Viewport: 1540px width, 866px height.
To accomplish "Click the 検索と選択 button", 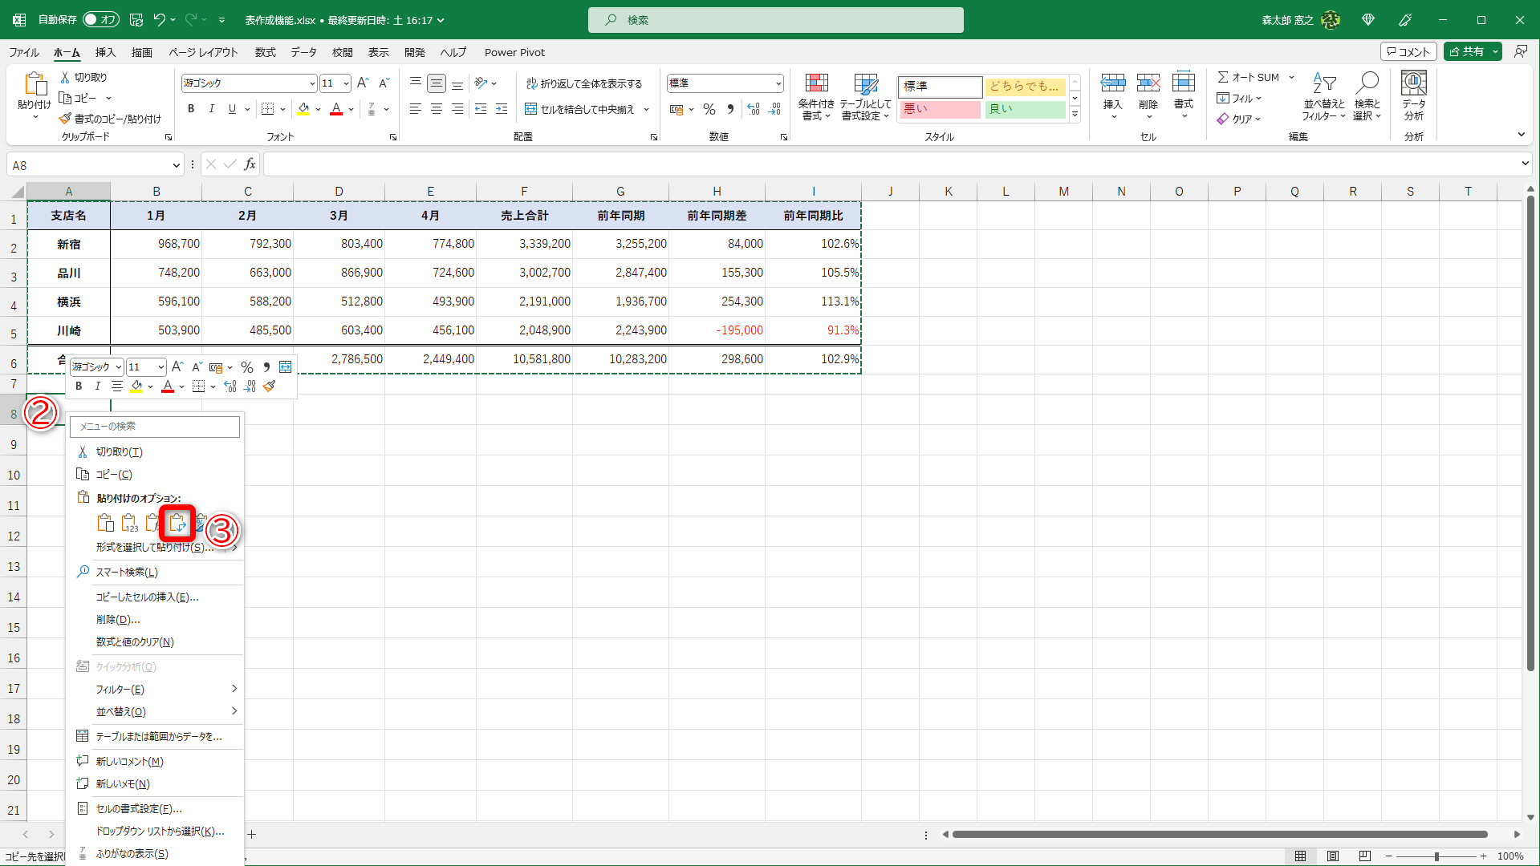I will [x=1367, y=96].
